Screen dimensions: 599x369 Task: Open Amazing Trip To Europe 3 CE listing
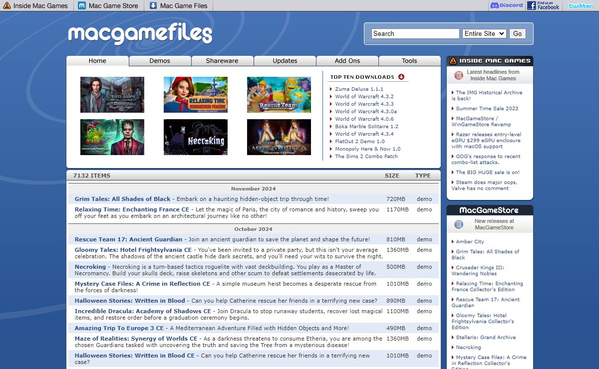tap(119, 328)
